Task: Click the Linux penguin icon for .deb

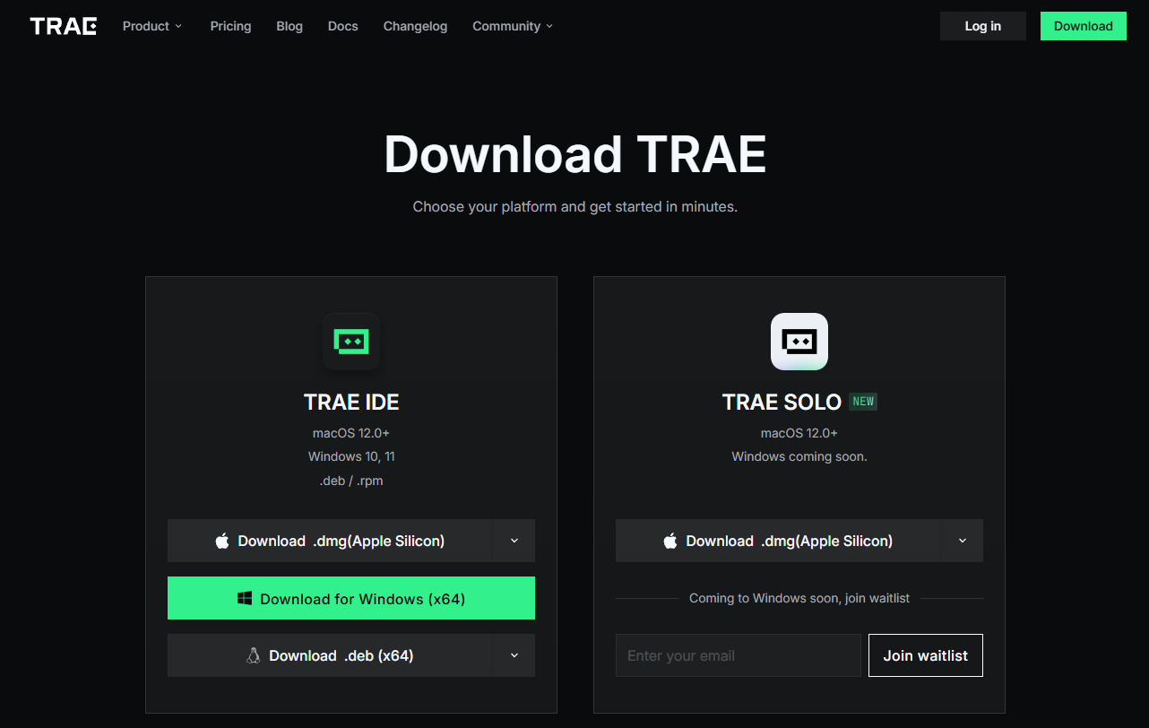Action: [253, 655]
